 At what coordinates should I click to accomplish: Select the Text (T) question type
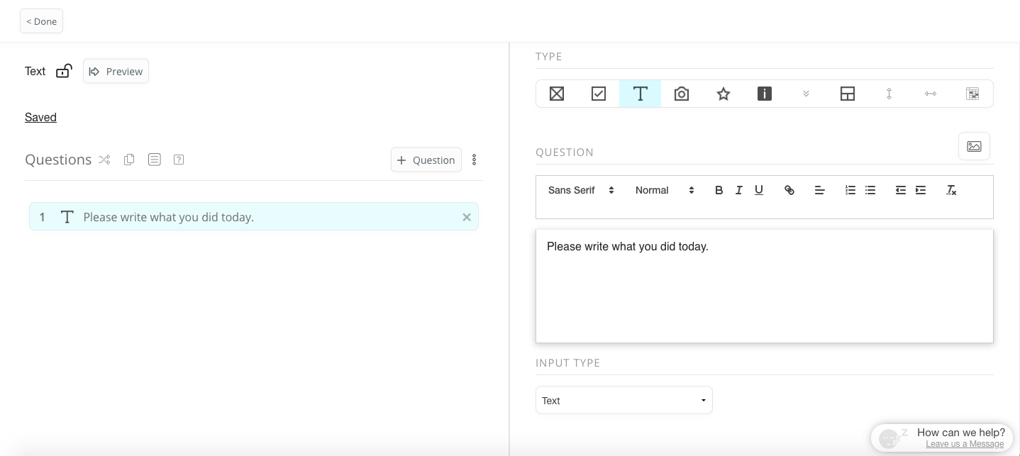pos(640,94)
